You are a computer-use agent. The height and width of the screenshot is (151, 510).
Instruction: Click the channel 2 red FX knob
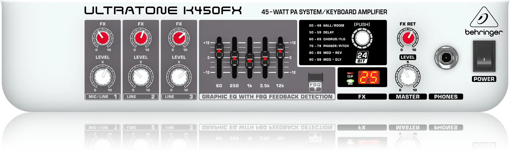141,38
